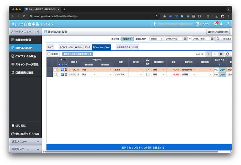The height and width of the screenshot is (165, 241).
Task: Click 取引入力画面に戻る button
Action: [x=218, y=32]
